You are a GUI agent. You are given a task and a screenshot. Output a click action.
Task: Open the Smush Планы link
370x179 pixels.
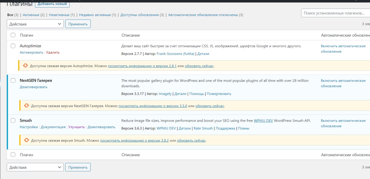244,128
